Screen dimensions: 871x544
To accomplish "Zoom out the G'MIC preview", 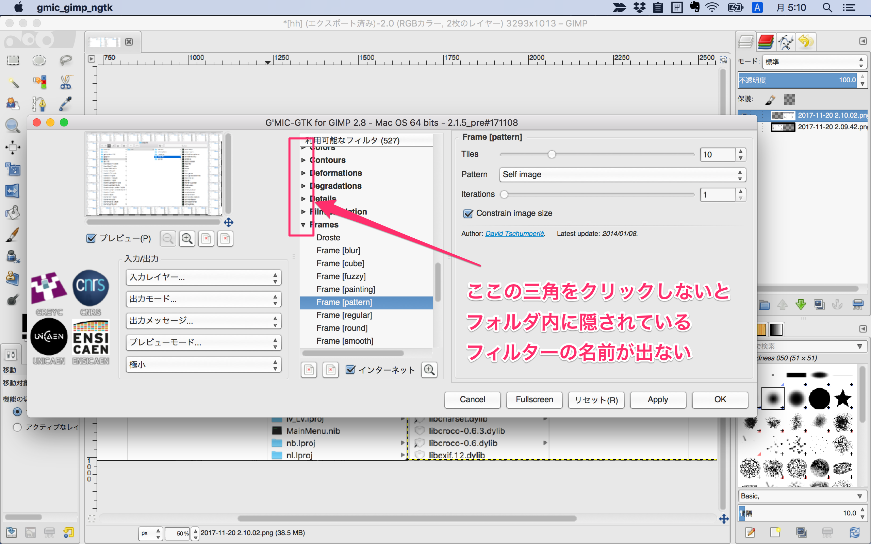I will 168,239.
